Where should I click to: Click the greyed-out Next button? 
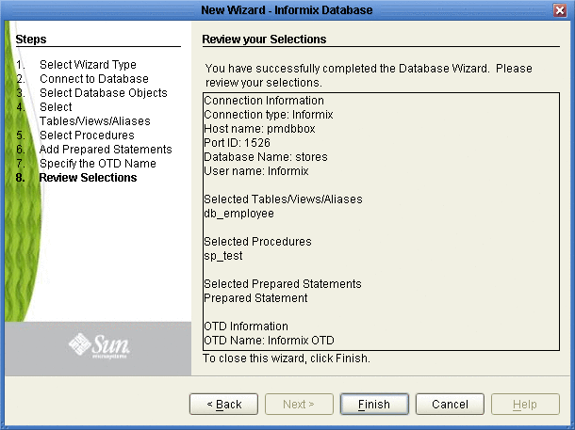click(x=299, y=404)
